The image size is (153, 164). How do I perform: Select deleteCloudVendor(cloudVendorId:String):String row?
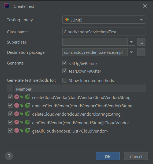77,114
